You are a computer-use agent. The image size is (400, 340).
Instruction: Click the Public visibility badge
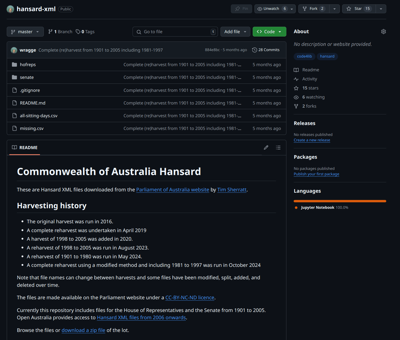click(66, 9)
